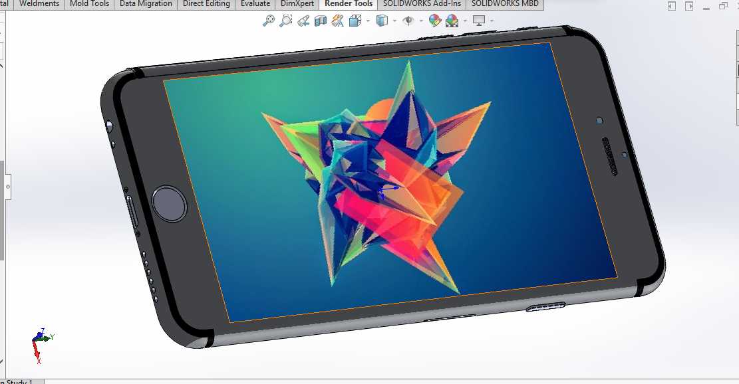739x384 pixels.
Task: Open the SOLIDWORKS Add-Ins tab
Action: [422, 4]
